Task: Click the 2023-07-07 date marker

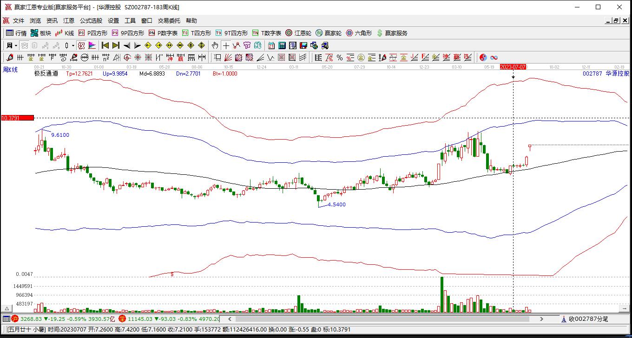Action: [513, 67]
